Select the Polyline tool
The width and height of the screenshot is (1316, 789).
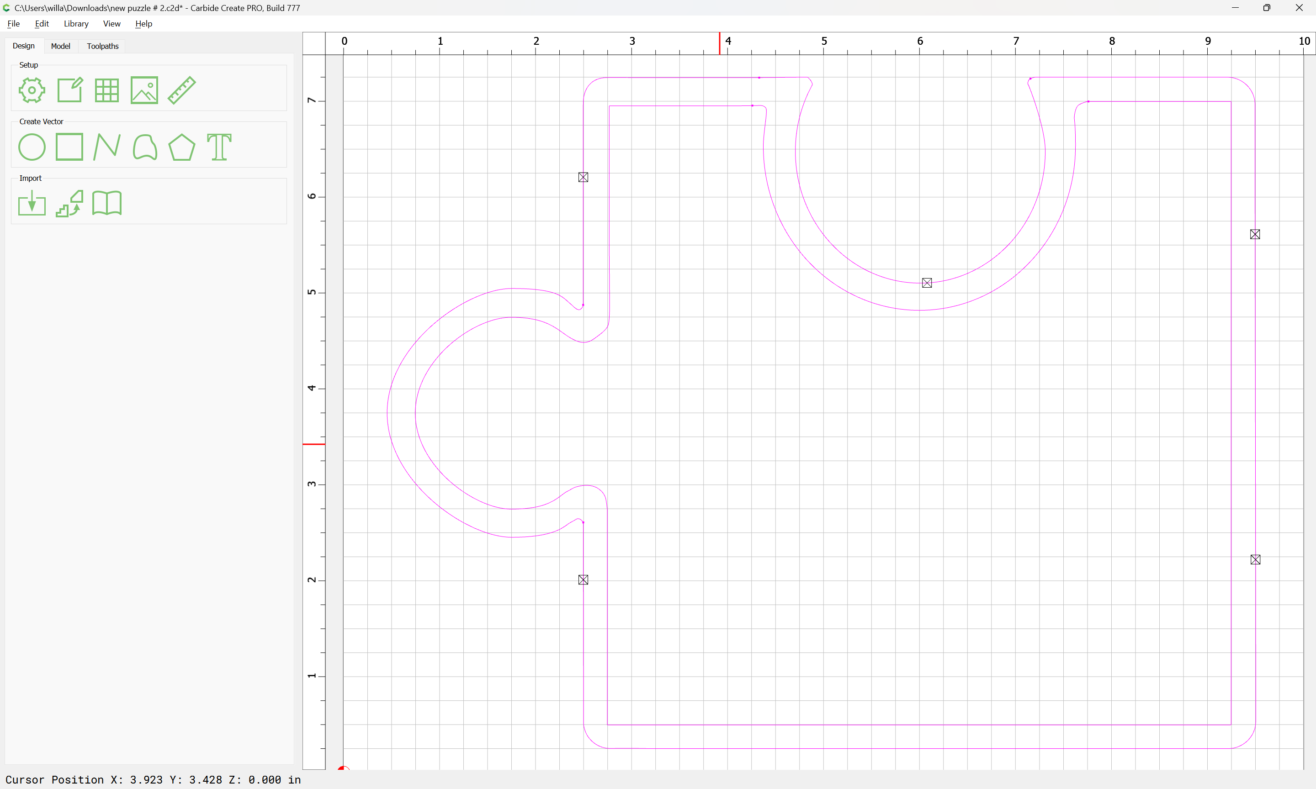[106, 147]
